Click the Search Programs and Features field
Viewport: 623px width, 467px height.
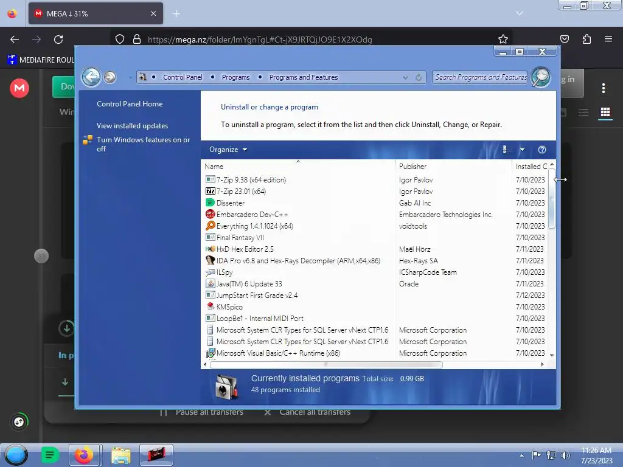click(481, 77)
